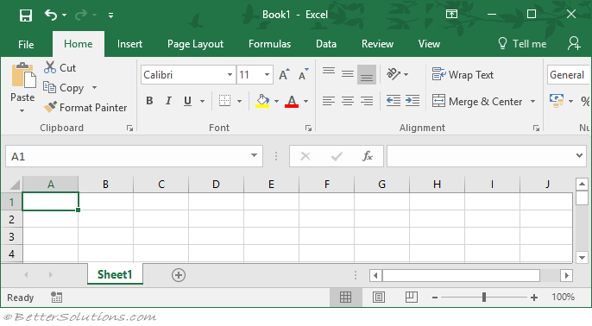The width and height of the screenshot is (592, 326).
Task: Open Alignment settings dialog launcher
Action: (536, 129)
